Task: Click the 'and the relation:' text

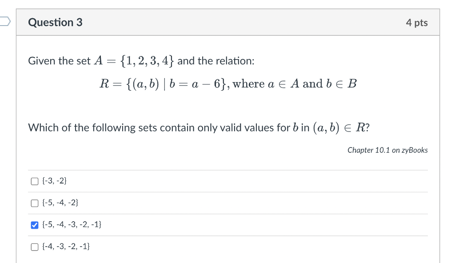Action: pos(216,61)
